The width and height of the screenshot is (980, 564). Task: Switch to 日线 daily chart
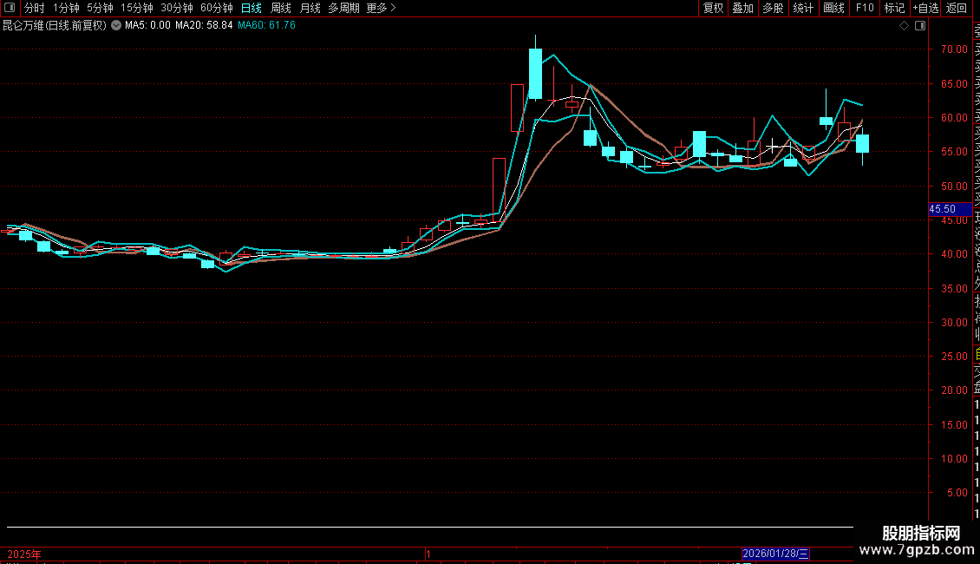(252, 8)
